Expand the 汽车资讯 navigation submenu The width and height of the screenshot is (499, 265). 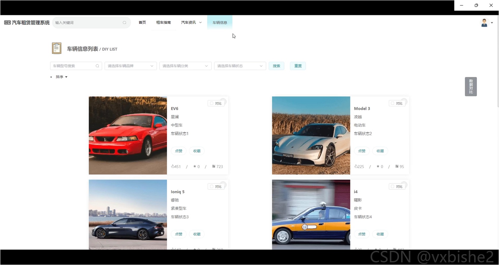point(191,22)
